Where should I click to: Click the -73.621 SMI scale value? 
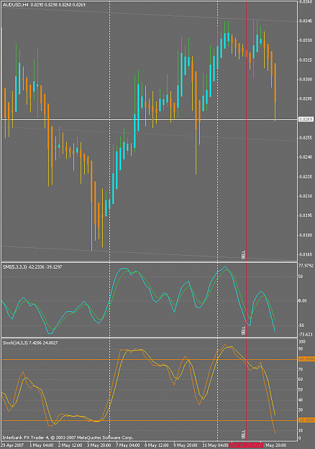pyautogui.click(x=306, y=335)
